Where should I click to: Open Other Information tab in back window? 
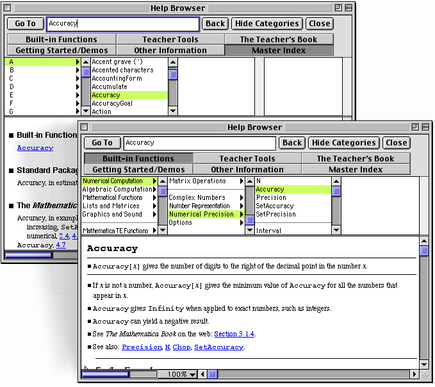coord(170,50)
